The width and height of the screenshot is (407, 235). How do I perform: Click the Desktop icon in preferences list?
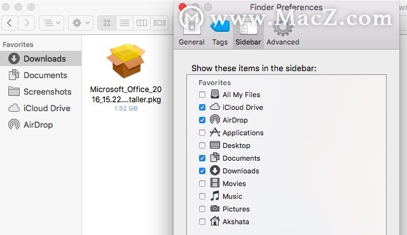[x=215, y=145]
